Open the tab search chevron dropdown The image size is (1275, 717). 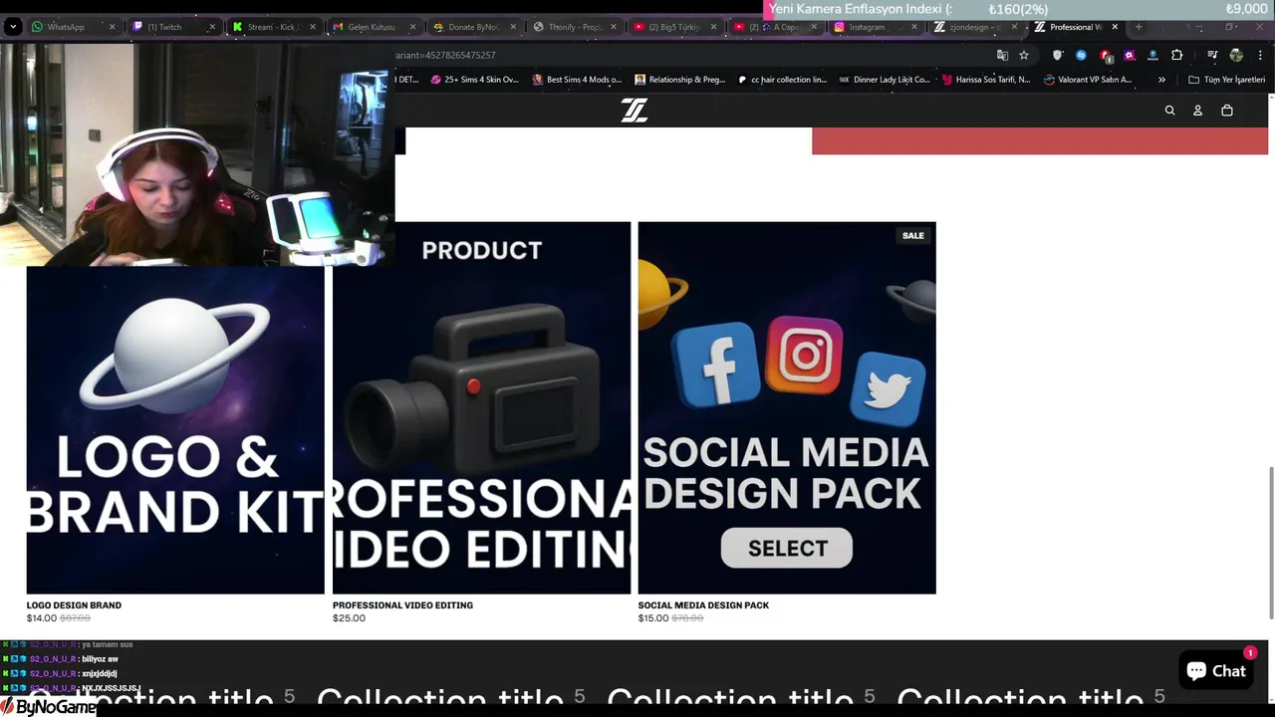pos(13,27)
